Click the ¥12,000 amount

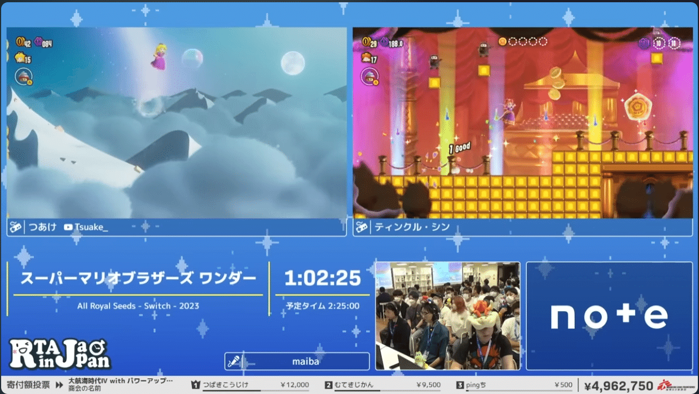[294, 386]
